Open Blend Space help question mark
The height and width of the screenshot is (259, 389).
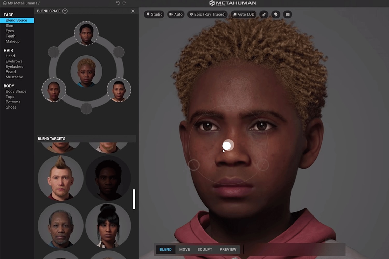coord(65,11)
